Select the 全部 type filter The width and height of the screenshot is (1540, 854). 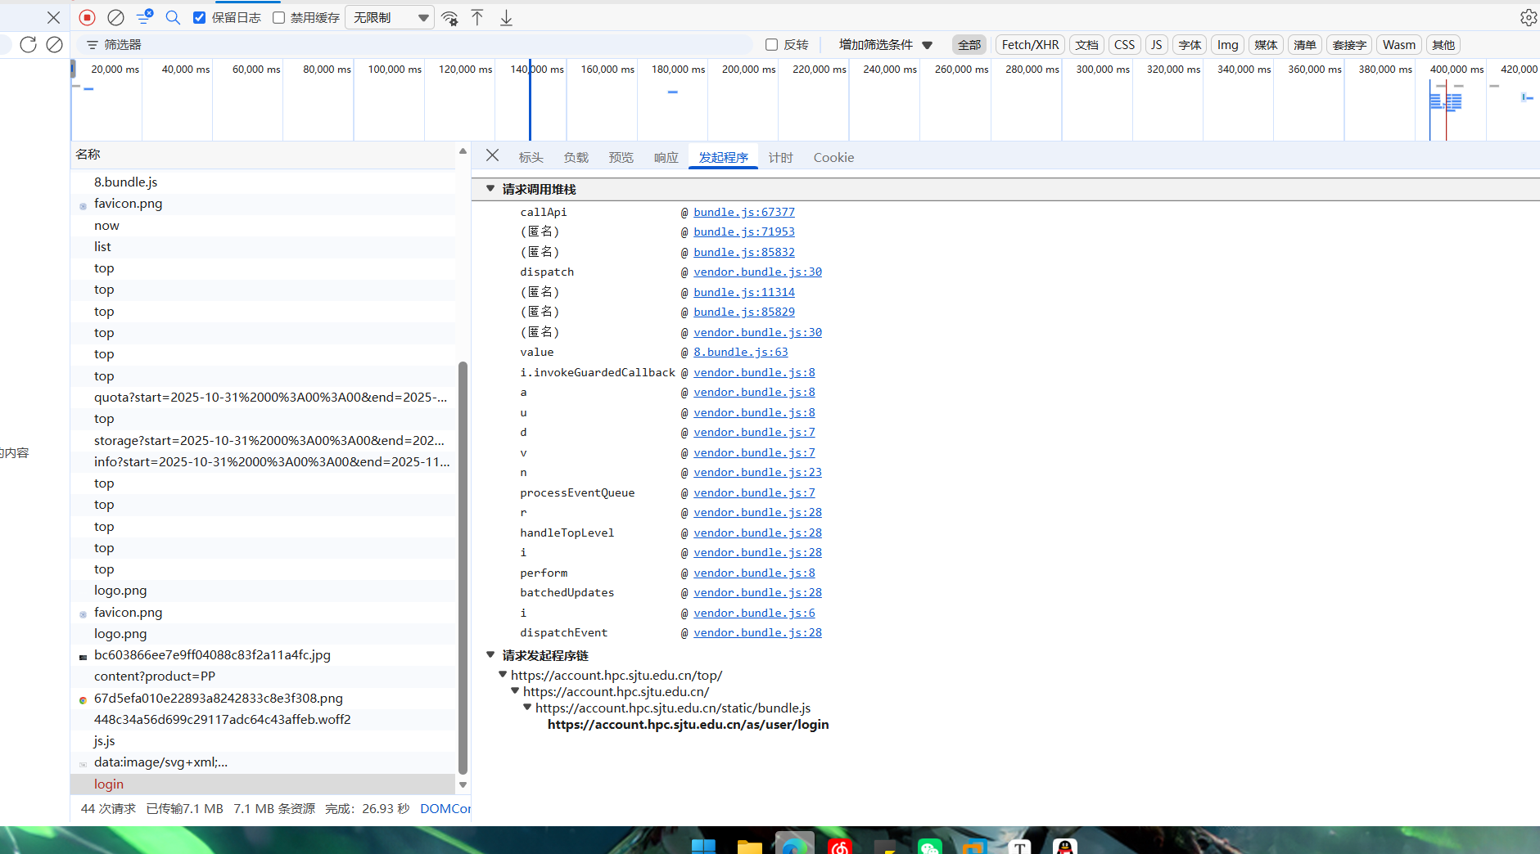(969, 45)
